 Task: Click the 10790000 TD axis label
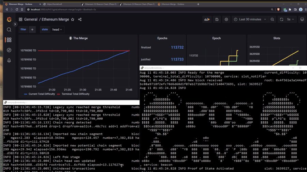pos(28,51)
